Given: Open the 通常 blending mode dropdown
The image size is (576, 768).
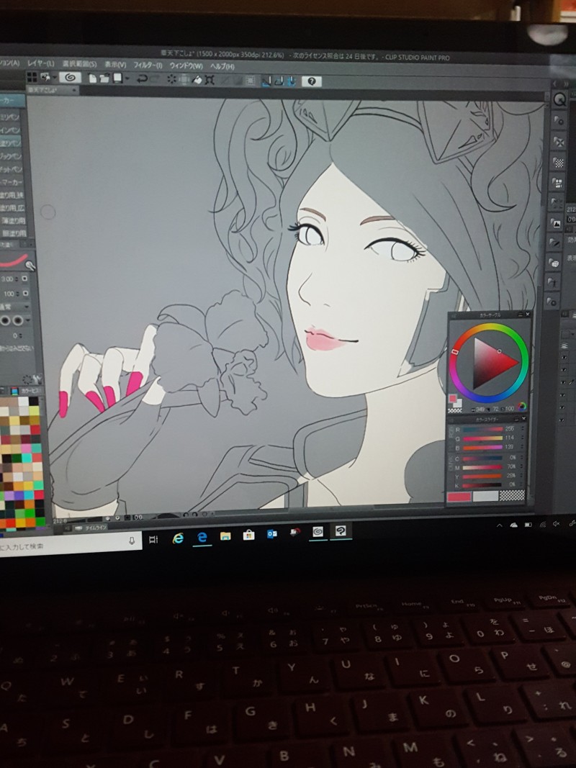Looking at the screenshot, I should [14, 307].
